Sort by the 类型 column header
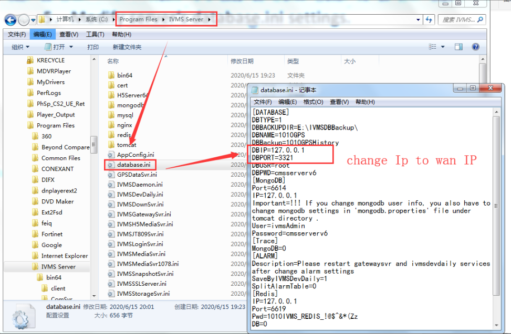This screenshot has height=334, width=511. click(x=293, y=61)
